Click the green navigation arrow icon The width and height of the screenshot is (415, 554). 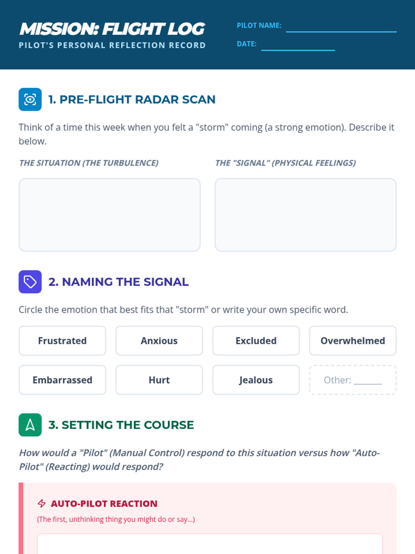tap(30, 425)
